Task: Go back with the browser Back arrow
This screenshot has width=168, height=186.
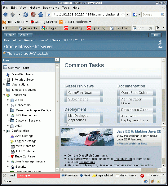Action: 6,15
